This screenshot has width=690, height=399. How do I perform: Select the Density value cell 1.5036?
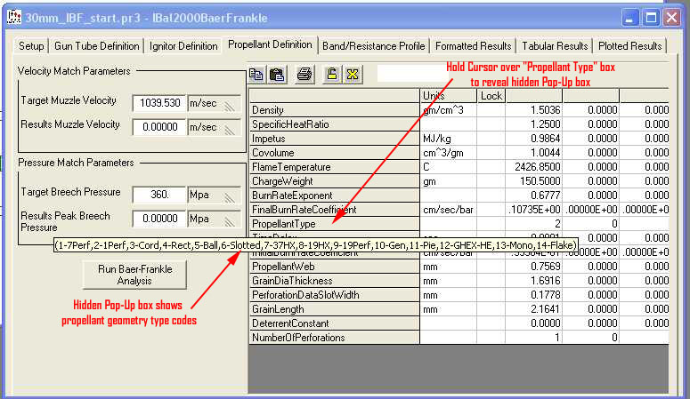(x=534, y=109)
